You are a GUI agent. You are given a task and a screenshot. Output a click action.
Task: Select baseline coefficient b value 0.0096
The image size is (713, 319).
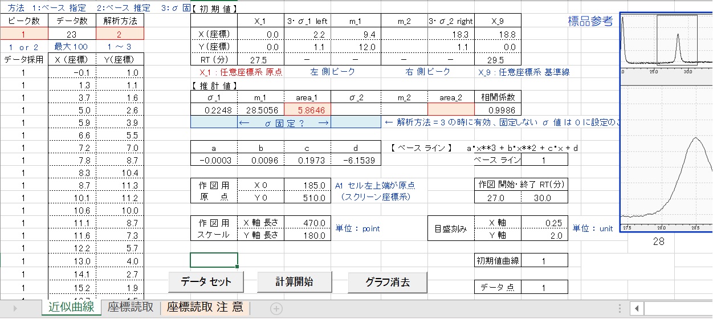(x=260, y=160)
